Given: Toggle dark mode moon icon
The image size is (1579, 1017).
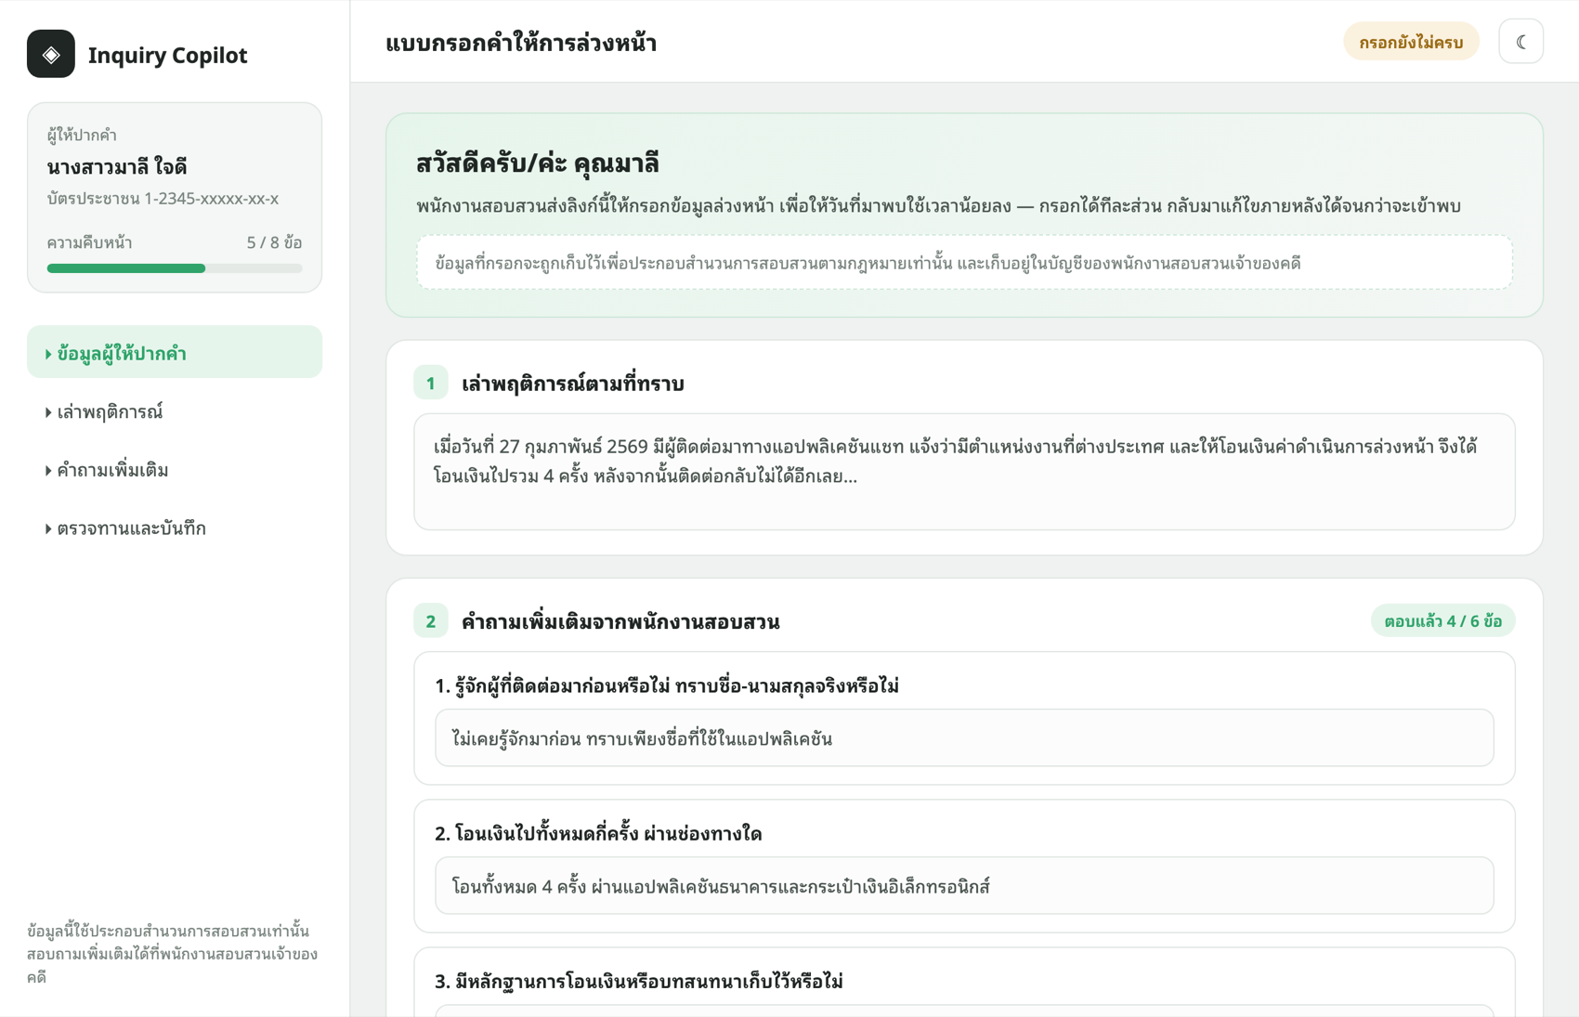Looking at the screenshot, I should (1520, 42).
